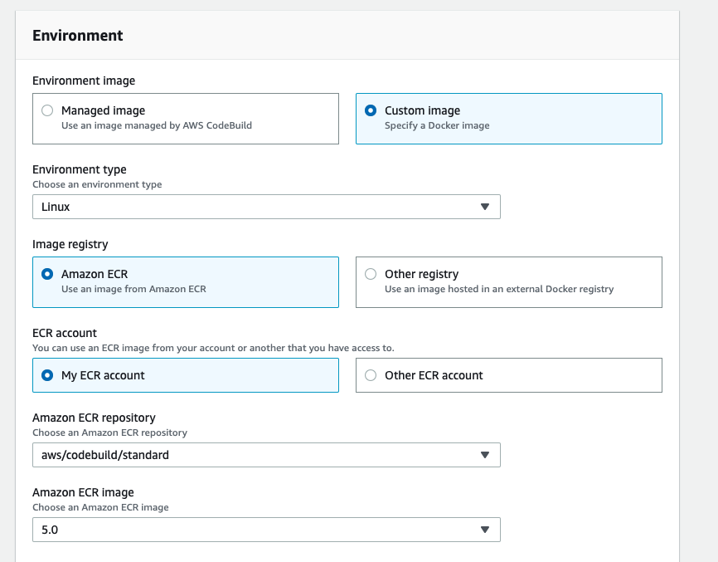
Task: Click the Environment type dropdown arrow
Action: click(485, 207)
